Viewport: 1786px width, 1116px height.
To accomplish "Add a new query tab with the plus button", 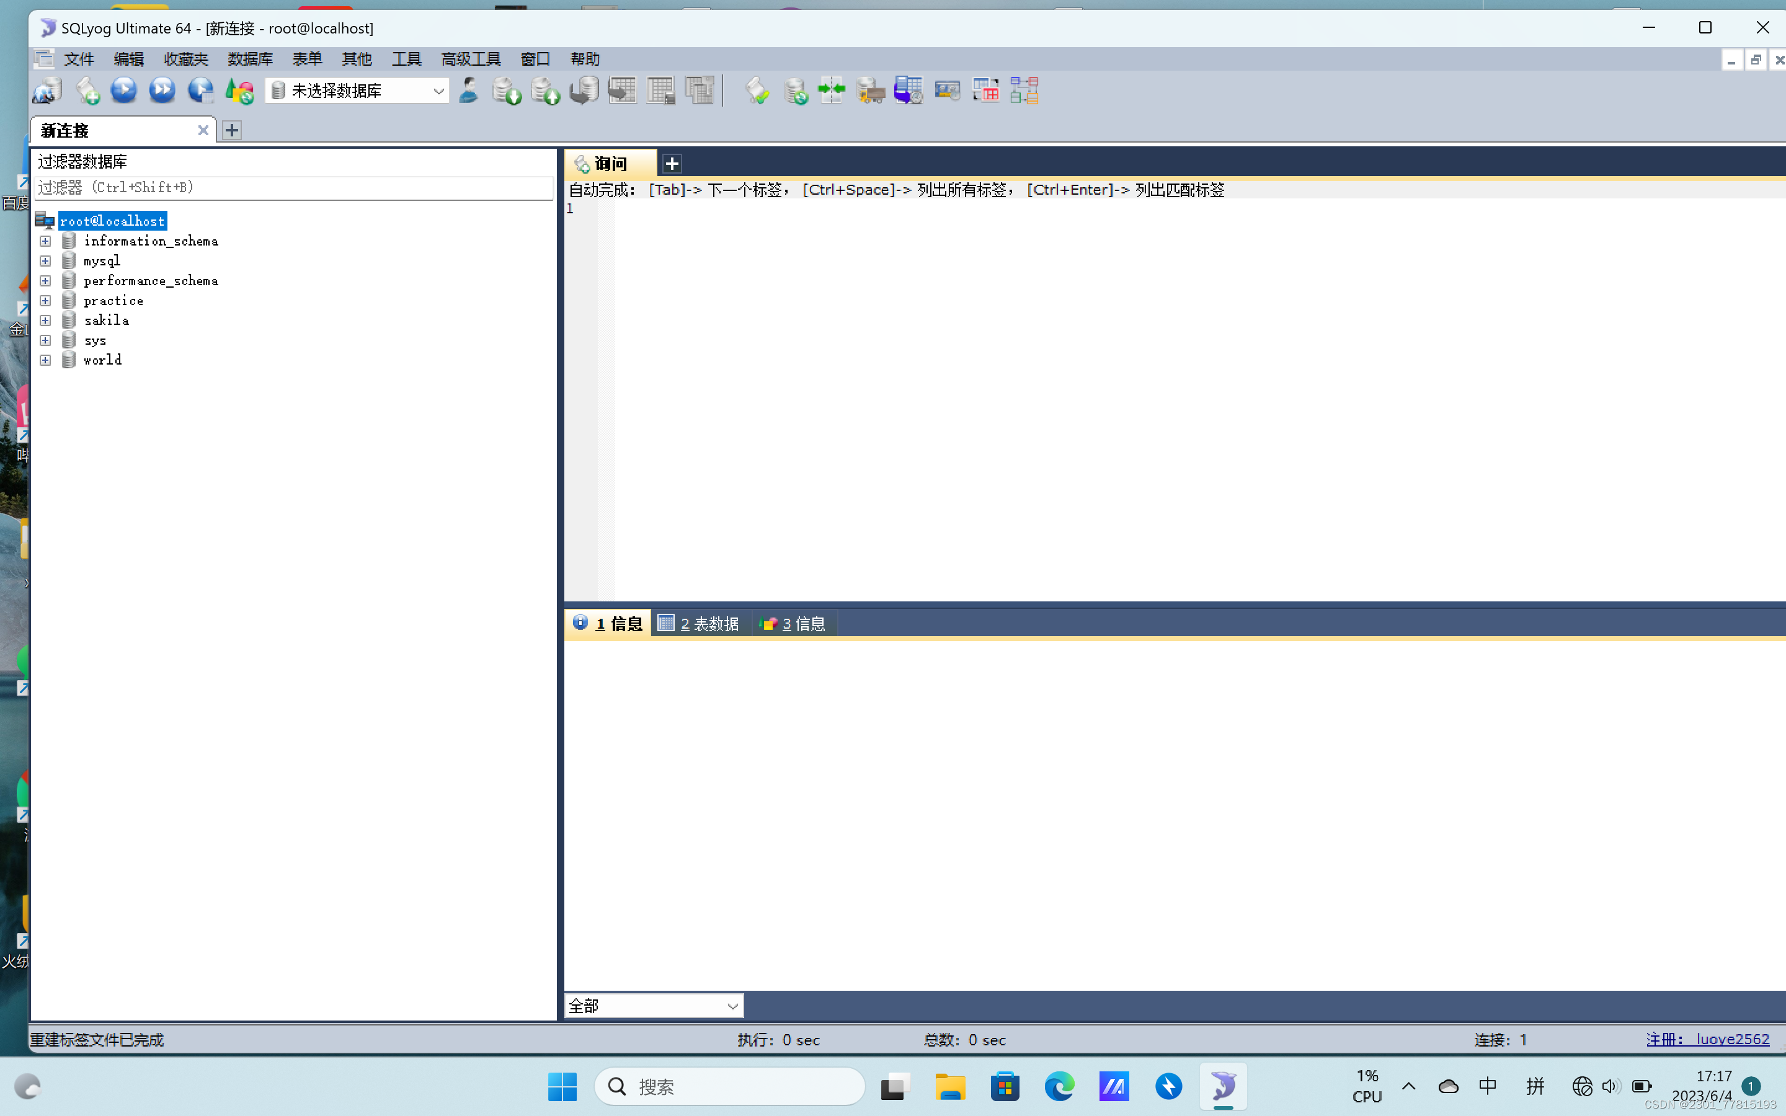I will 671,162.
